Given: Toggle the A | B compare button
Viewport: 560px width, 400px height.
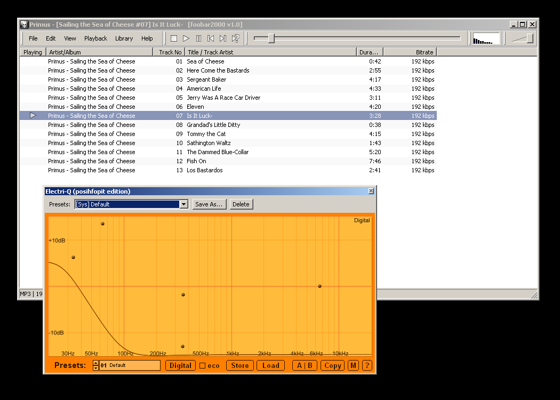Looking at the screenshot, I should (305, 365).
